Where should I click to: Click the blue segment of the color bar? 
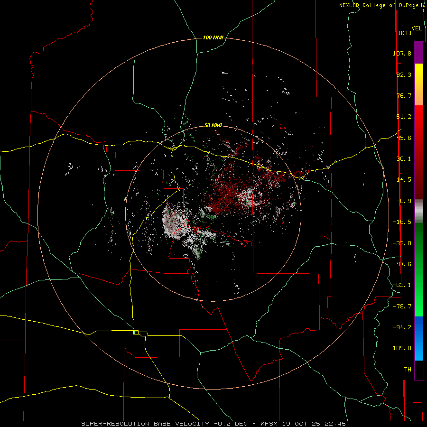(419, 338)
